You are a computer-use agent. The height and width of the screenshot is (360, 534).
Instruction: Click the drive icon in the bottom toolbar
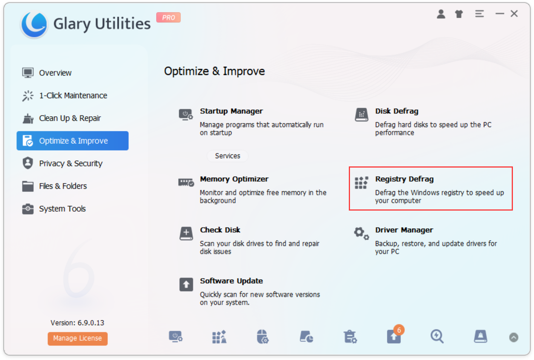click(x=480, y=336)
